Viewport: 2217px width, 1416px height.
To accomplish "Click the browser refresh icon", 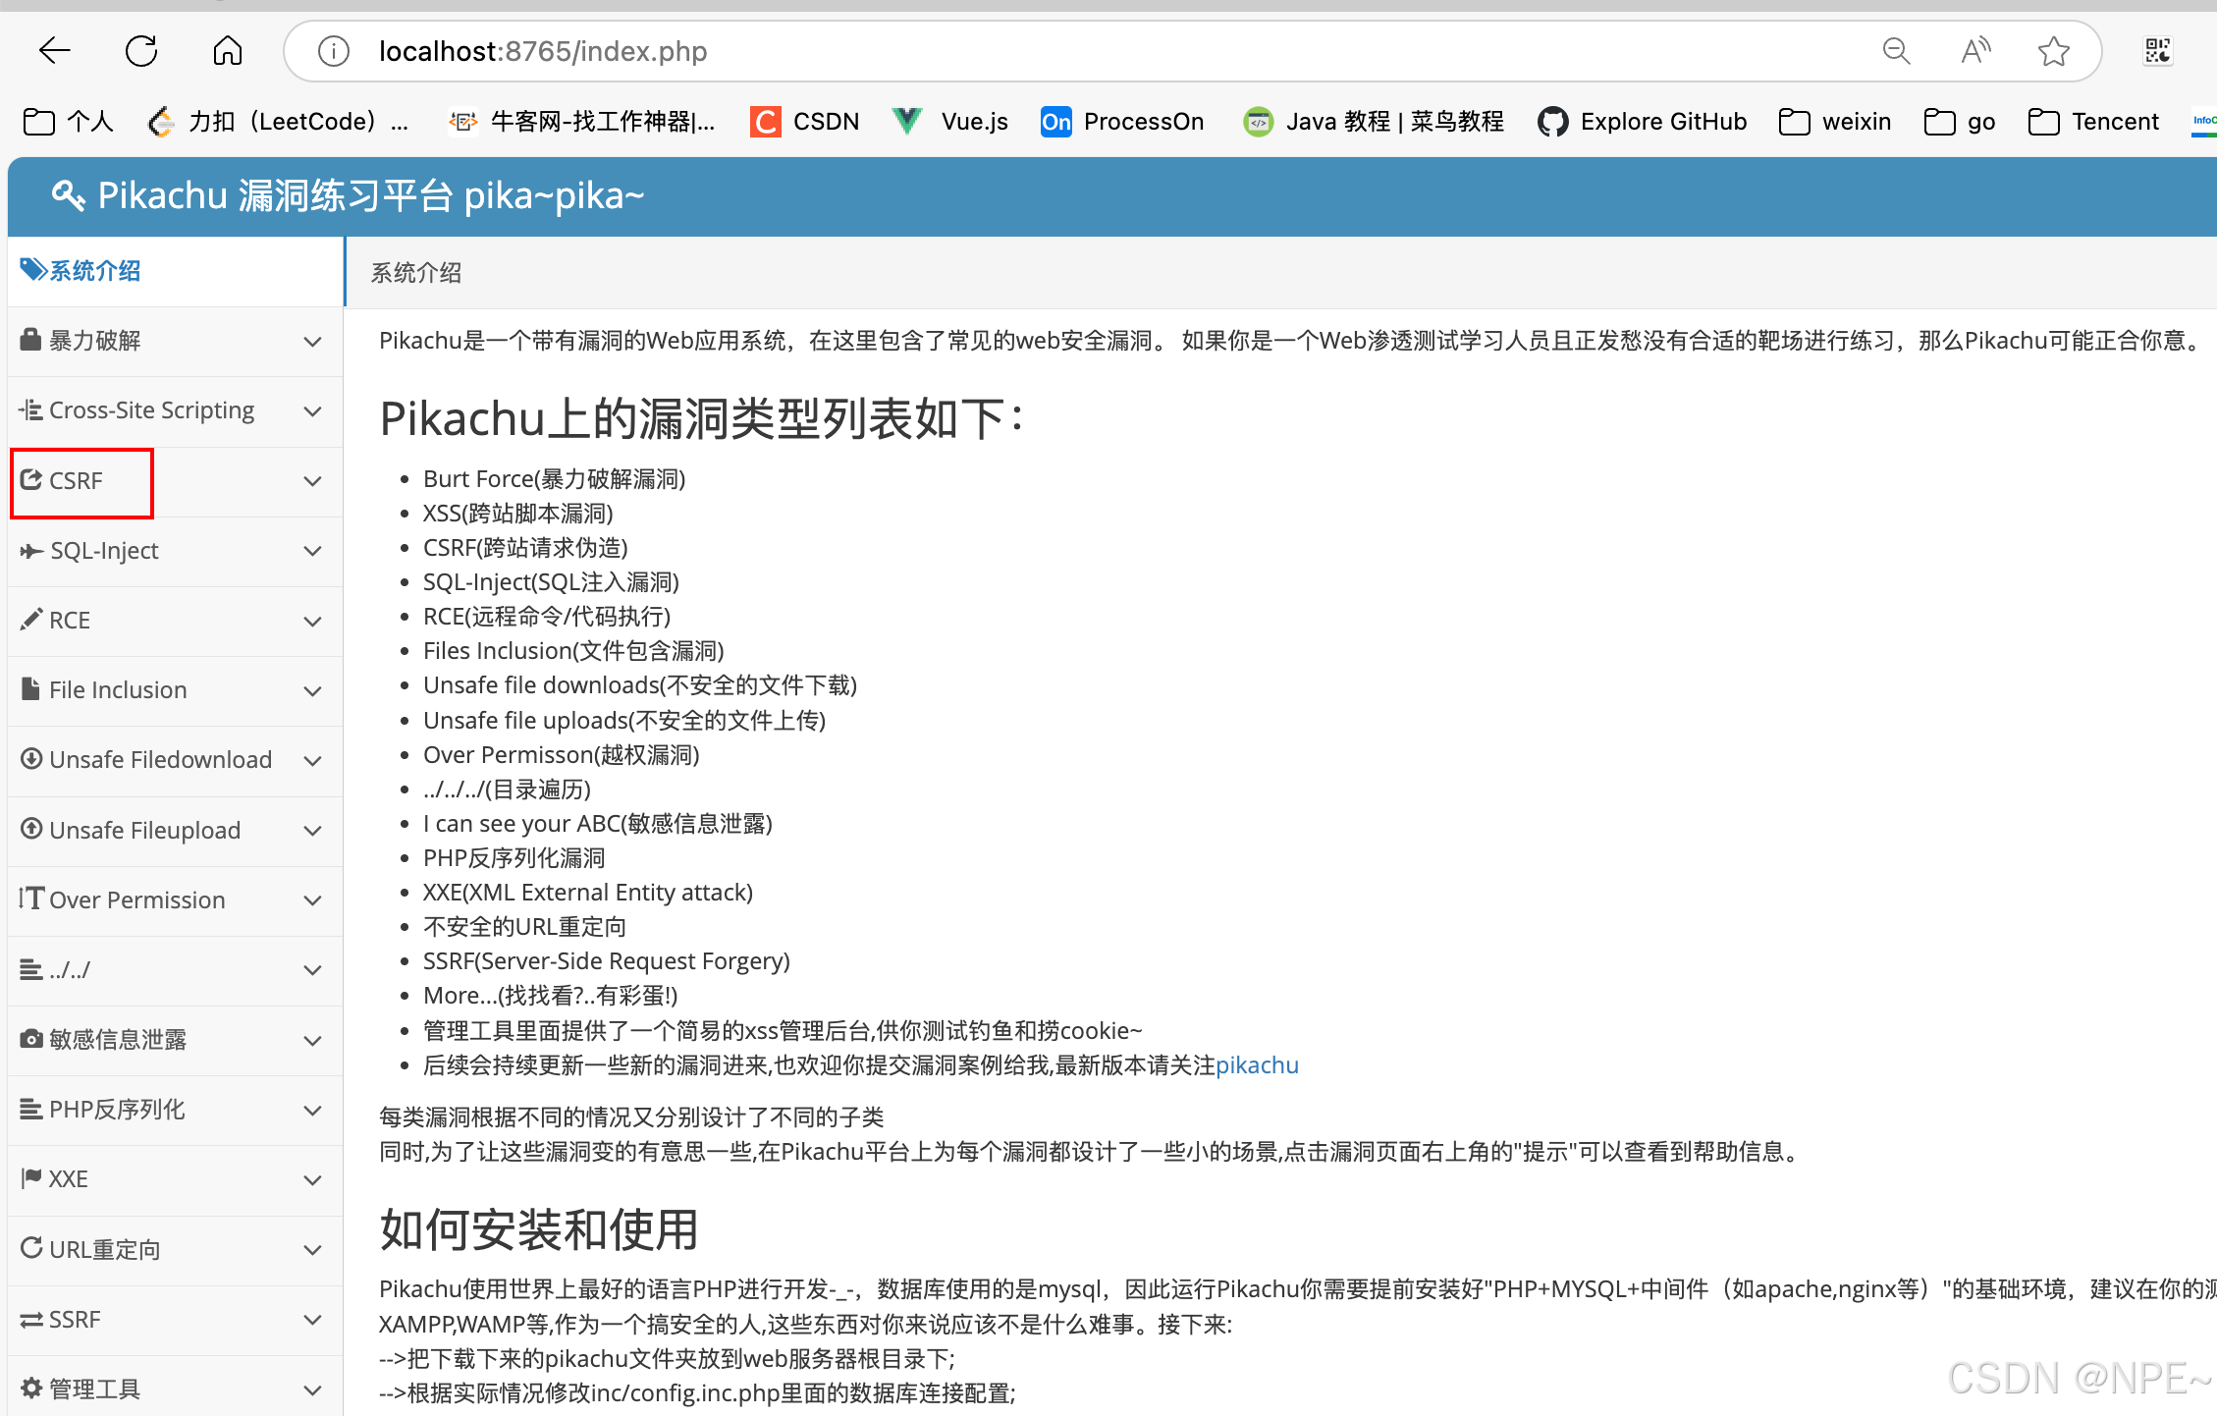I will coord(141,51).
